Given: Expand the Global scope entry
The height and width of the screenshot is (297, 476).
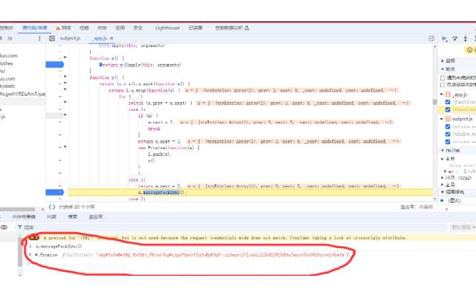Looking at the screenshot, I should [442, 184].
